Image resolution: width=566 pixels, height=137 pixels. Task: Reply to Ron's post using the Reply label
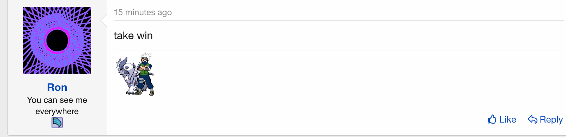pos(551,120)
